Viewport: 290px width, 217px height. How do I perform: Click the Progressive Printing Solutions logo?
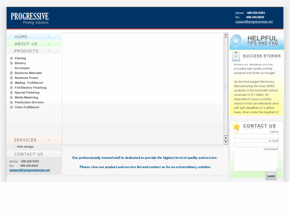click(30, 18)
